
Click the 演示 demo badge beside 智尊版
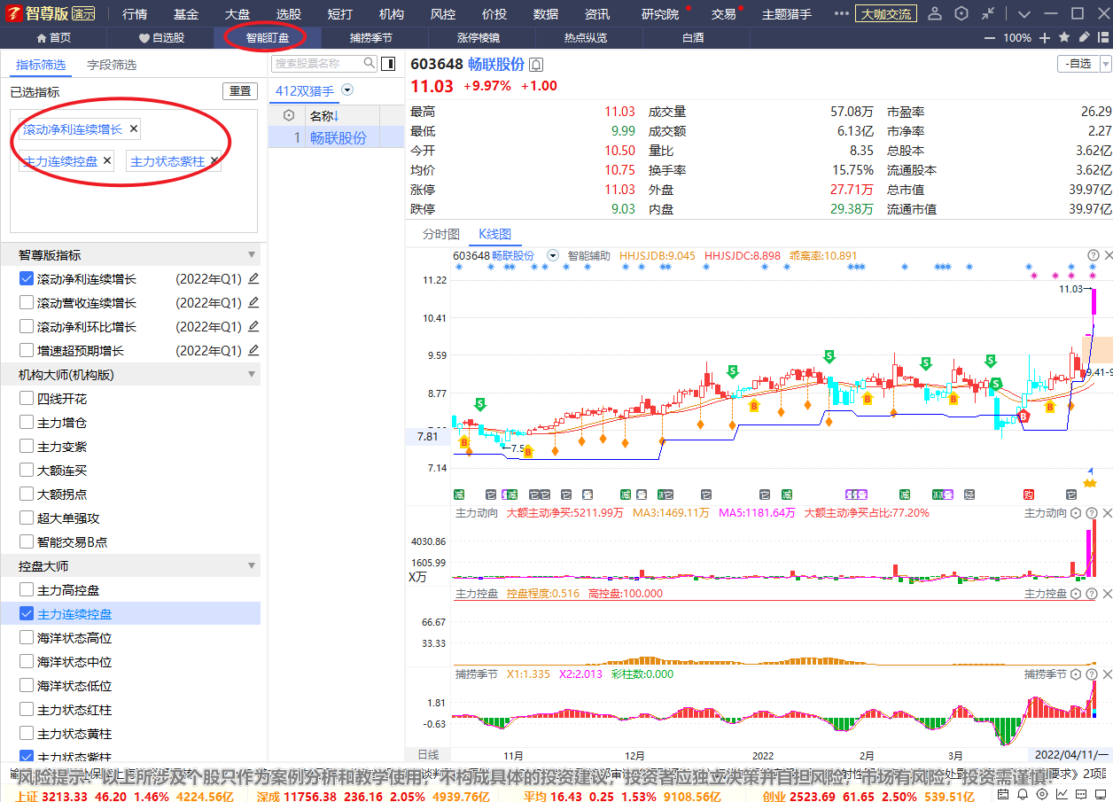pos(83,14)
